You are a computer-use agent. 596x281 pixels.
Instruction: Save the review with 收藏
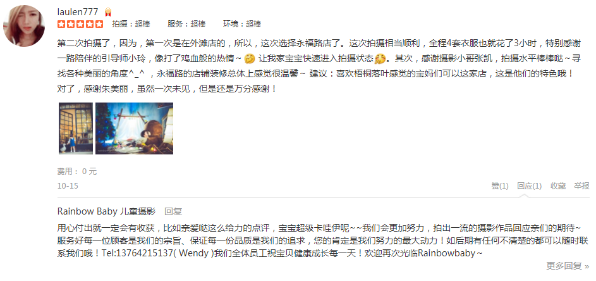(x=558, y=186)
